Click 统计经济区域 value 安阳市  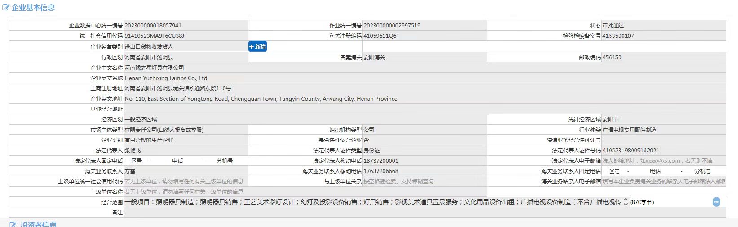(x=610, y=120)
